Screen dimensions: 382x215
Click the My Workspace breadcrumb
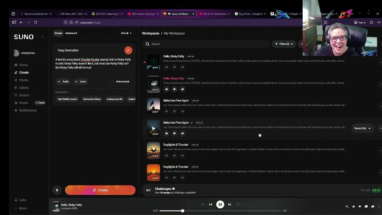click(x=174, y=33)
